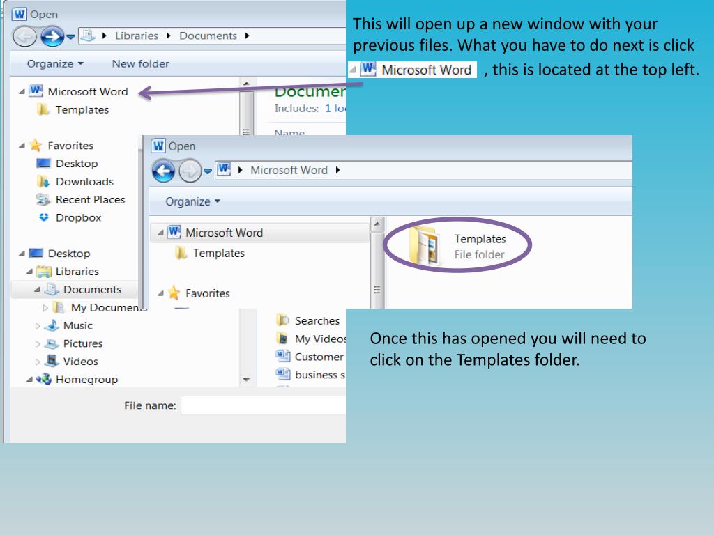Collapse Homegroup tree node
The image size is (714, 535).
point(29,380)
